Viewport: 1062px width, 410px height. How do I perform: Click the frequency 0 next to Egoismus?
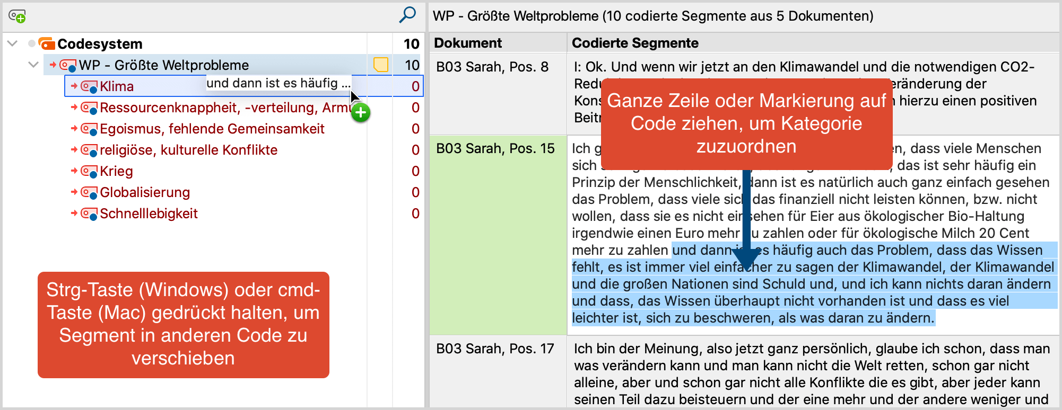tap(415, 129)
